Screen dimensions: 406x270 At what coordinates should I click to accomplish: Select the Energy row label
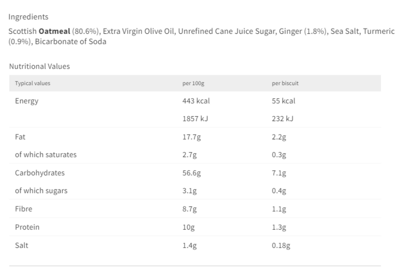click(27, 101)
